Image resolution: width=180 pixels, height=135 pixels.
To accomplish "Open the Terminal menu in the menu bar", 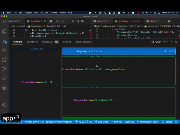I will [54, 13].
